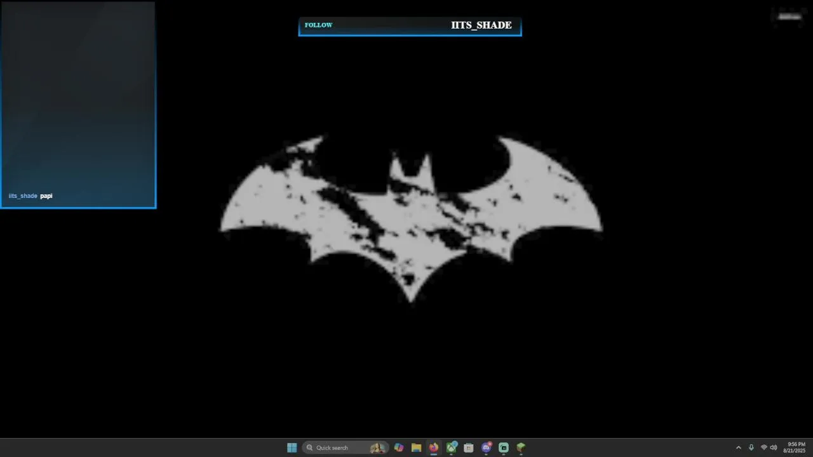
Task: Show hidden system tray icons
Action: pyautogui.click(x=738, y=447)
